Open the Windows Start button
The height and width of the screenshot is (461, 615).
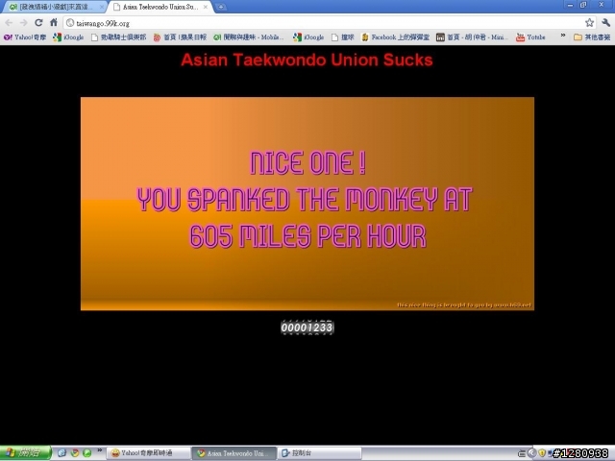26,453
